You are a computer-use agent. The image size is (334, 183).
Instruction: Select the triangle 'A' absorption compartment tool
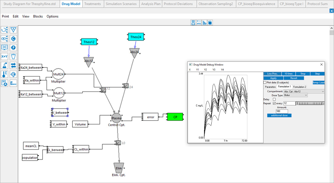click(14, 30)
